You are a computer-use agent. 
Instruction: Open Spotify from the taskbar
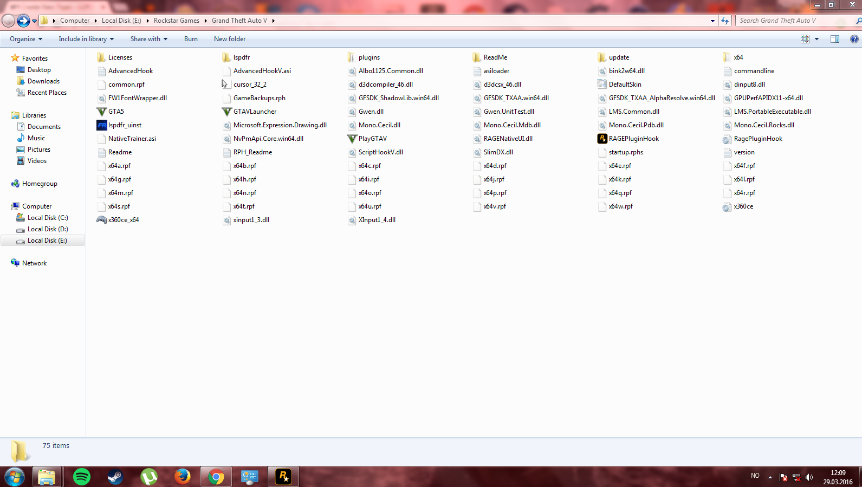click(x=82, y=477)
